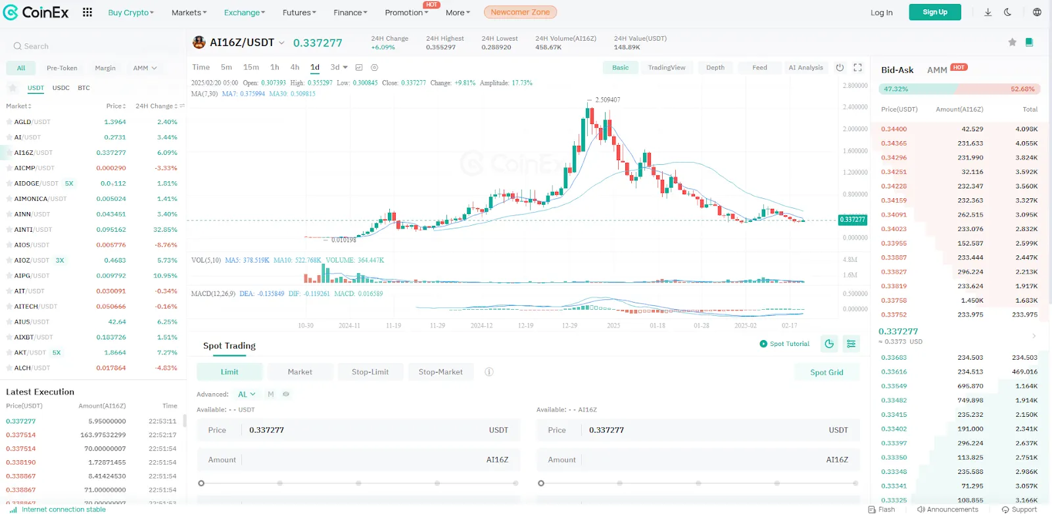Expand the chart to fullscreen
Viewport: 1052px width, 514px height.
tap(857, 68)
